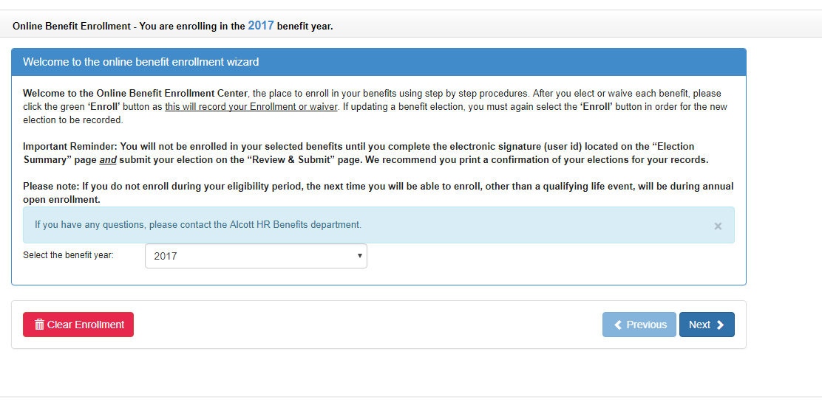Dismiss the Alcott HR Benefits info alert
Image resolution: width=822 pixels, height=416 pixels.
718,226
